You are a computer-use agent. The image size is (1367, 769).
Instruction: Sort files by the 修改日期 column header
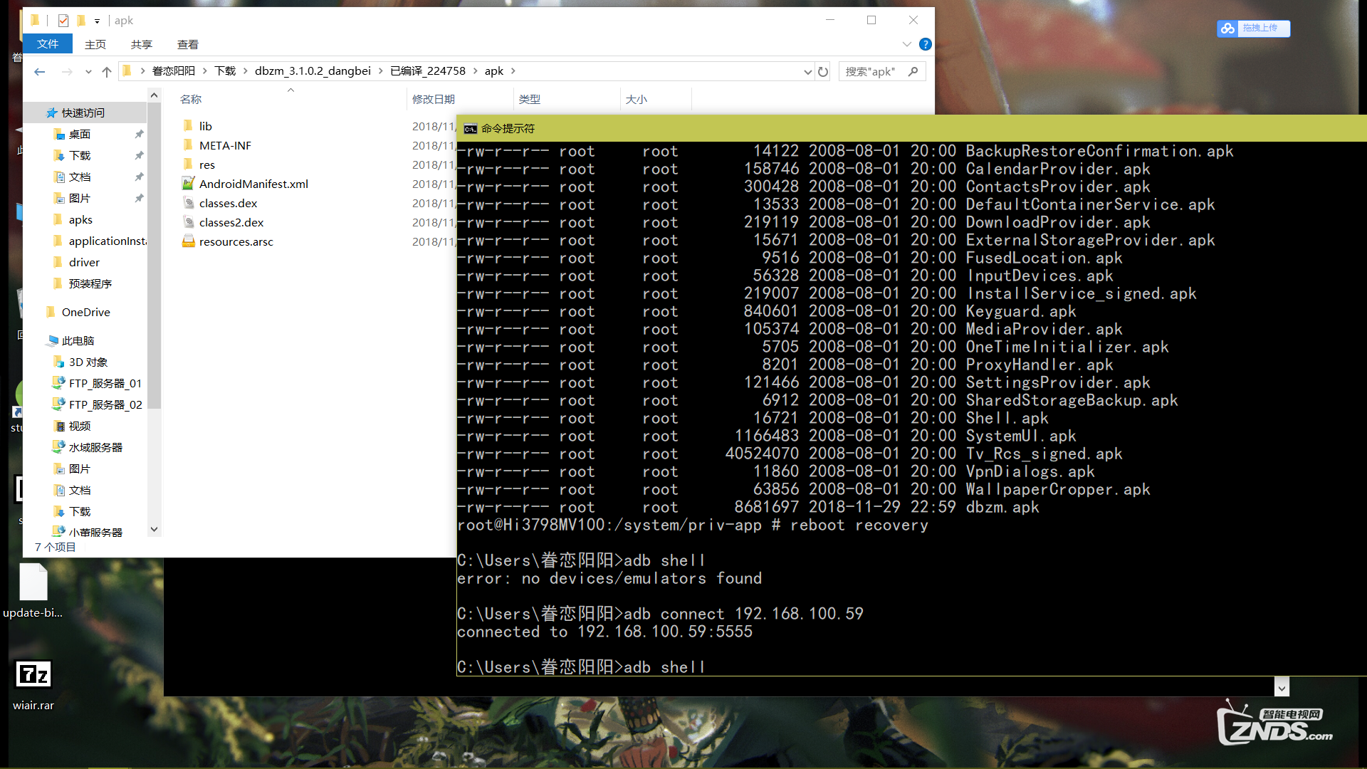coord(433,99)
